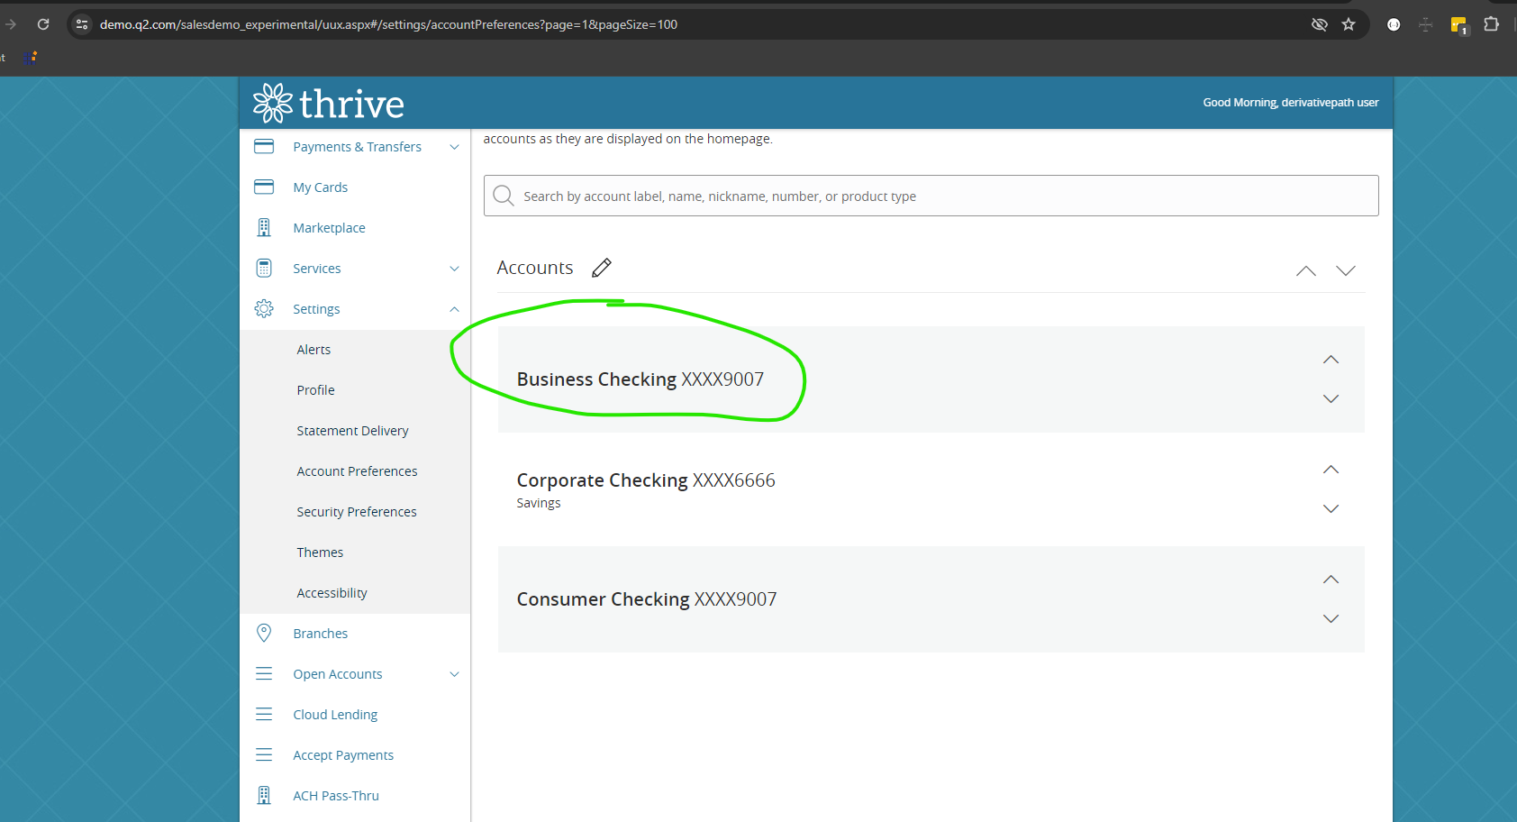
Task: Collapse the Settings menu chevron
Action: pyautogui.click(x=454, y=309)
